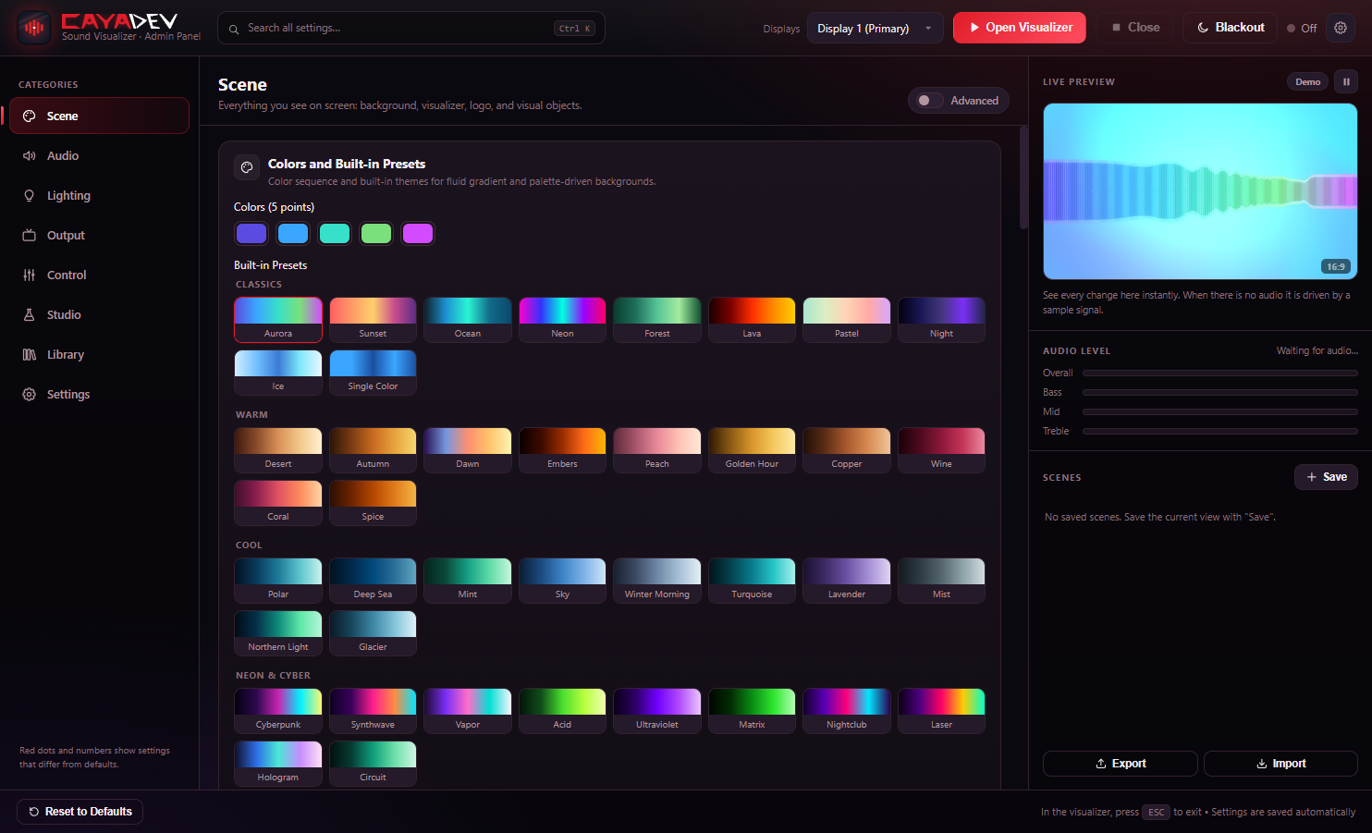Click the Blackout button
The height and width of the screenshot is (833, 1372).
point(1230,28)
